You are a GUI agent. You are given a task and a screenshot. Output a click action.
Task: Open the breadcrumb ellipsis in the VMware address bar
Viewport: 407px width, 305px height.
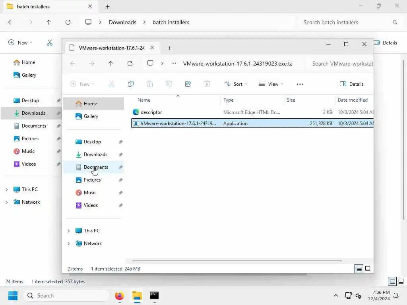[174, 63]
